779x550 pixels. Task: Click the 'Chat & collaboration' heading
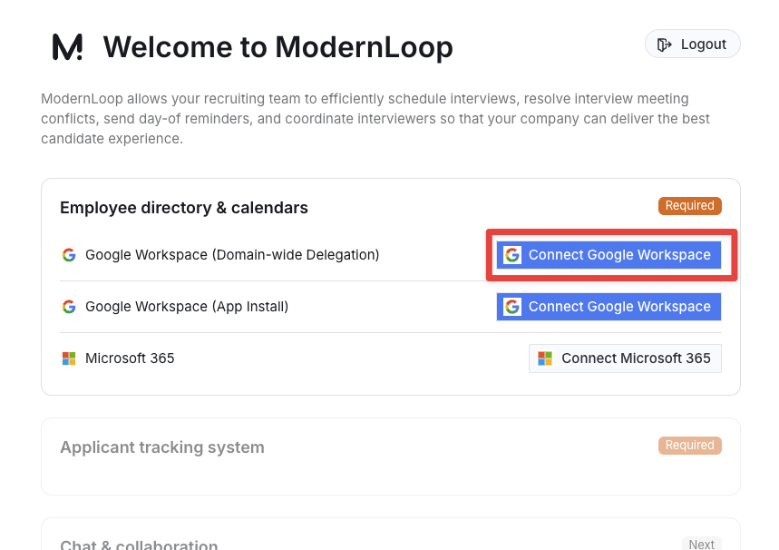(x=139, y=545)
